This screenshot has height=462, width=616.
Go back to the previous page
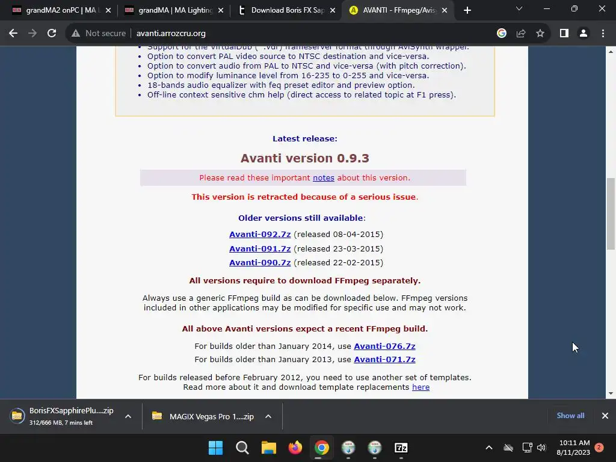13,34
